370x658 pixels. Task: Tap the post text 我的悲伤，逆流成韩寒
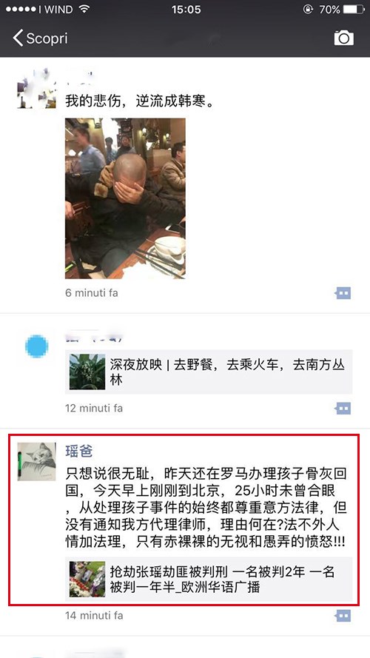(139, 101)
